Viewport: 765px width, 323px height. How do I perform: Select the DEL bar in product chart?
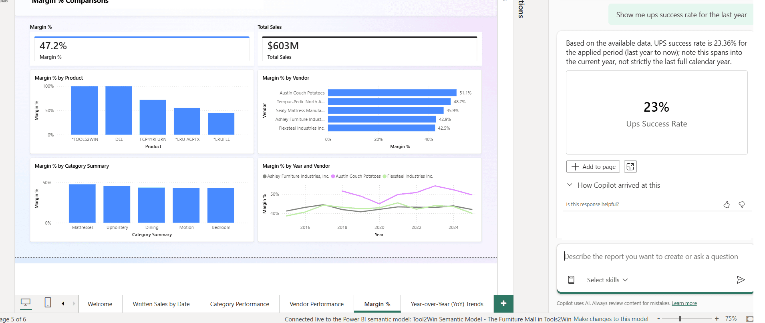point(119,110)
